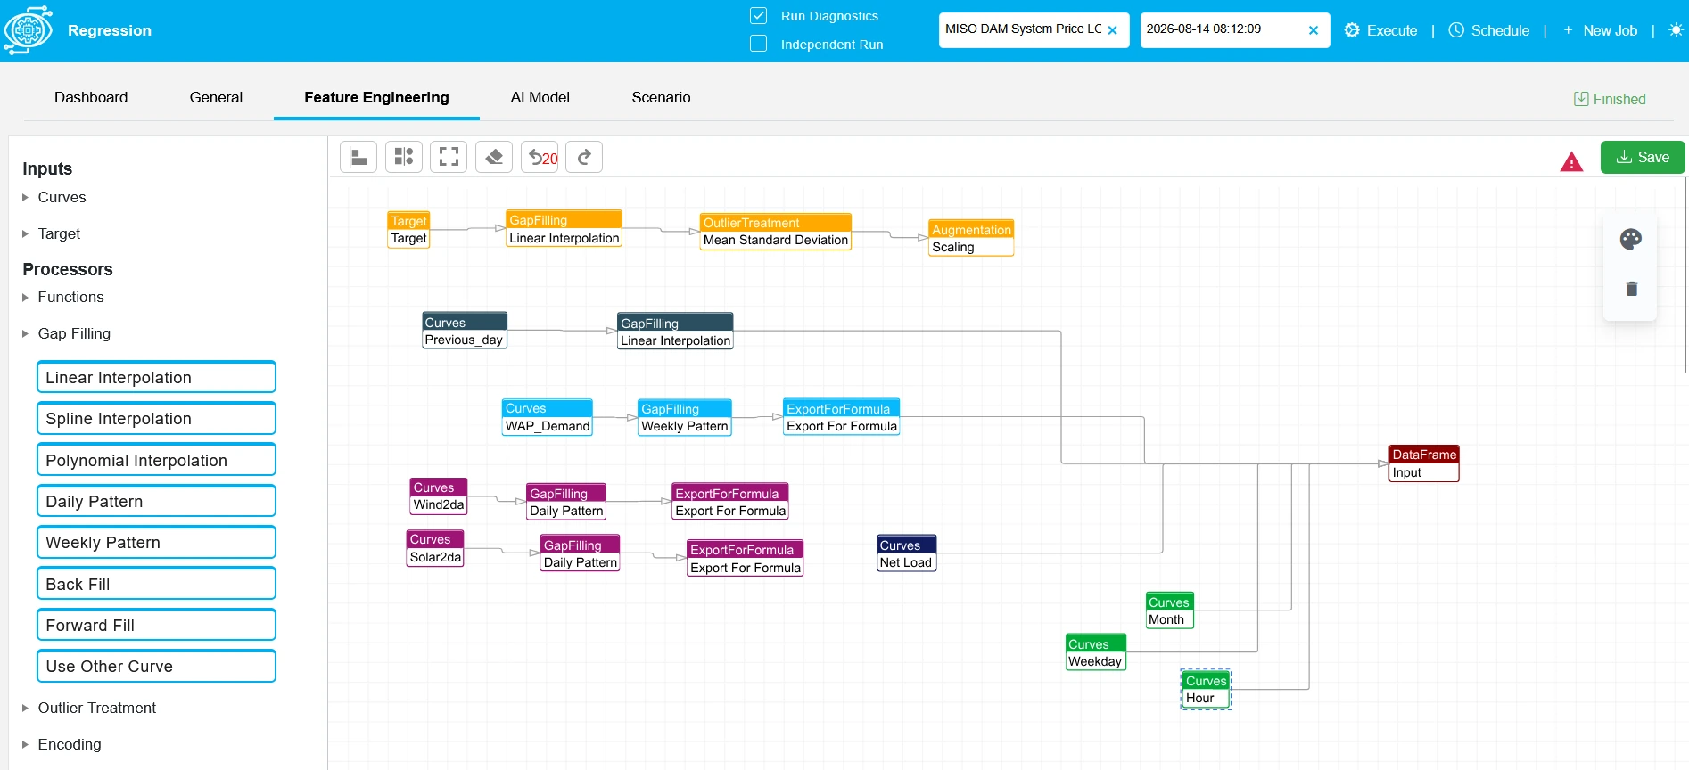The width and height of the screenshot is (1689, 770).
Task: Enable the Independent Run checkbox
Action: coord(759,44)
